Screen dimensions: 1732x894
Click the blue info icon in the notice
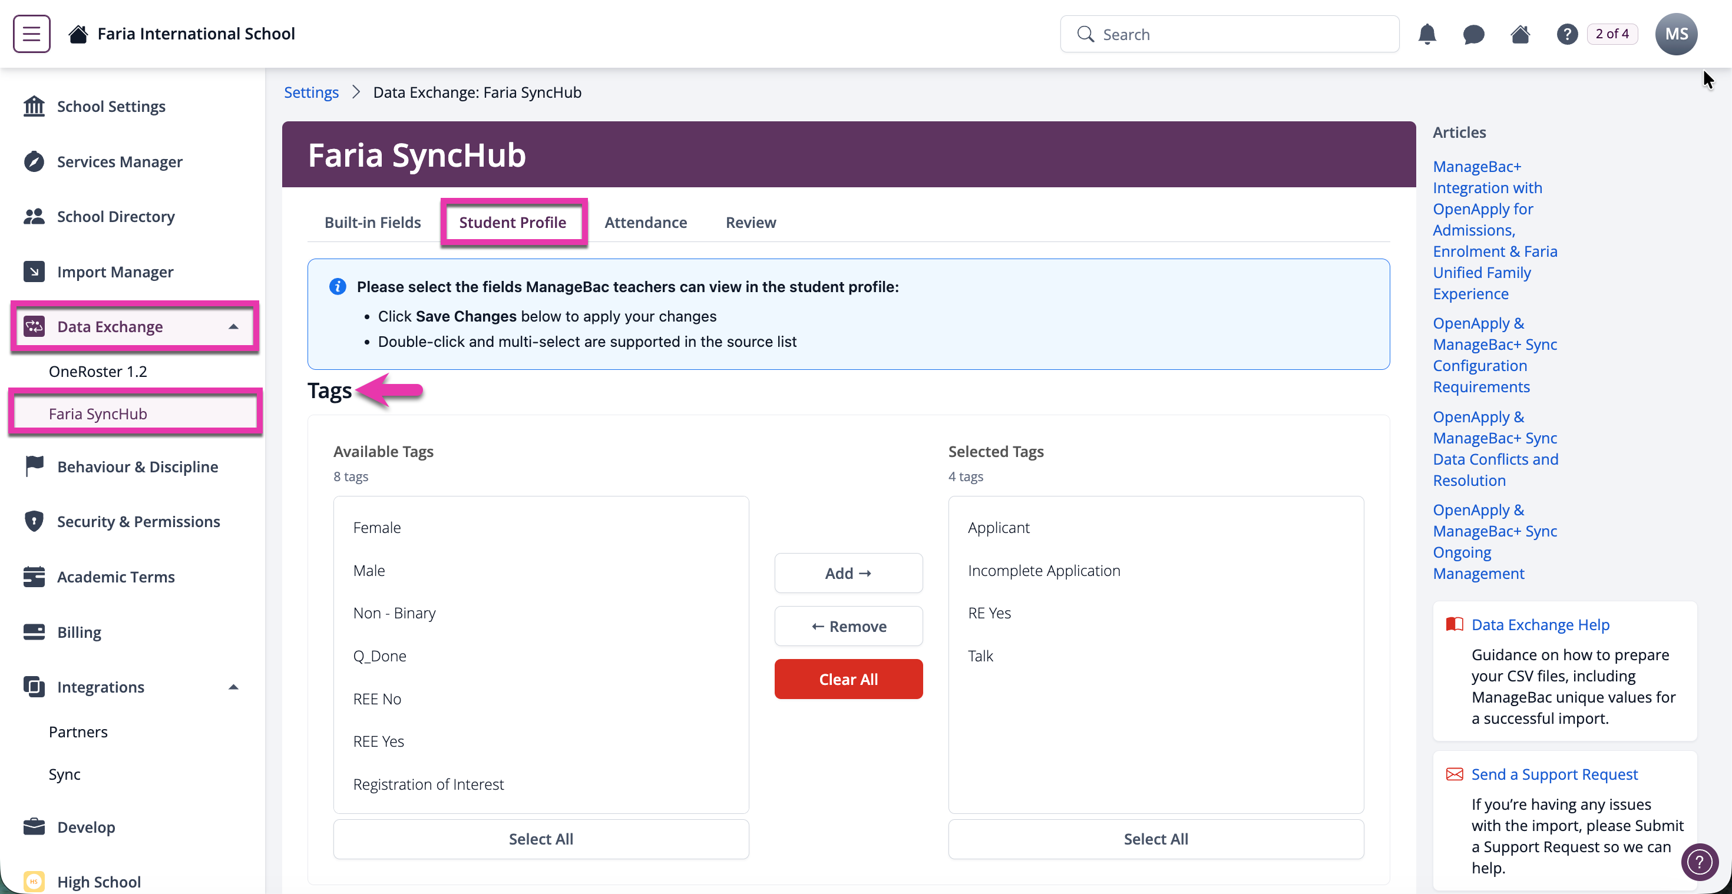[x=338, y=287]
